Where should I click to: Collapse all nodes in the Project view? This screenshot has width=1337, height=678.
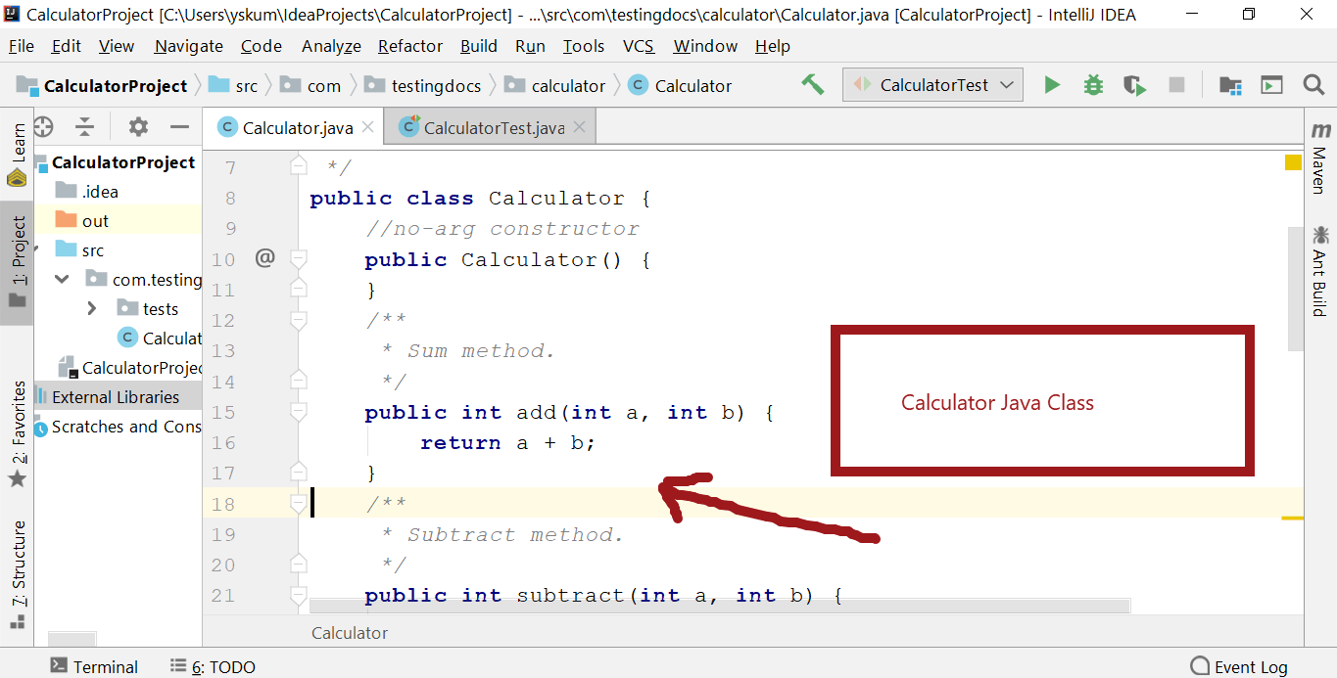tap(84, 126)
